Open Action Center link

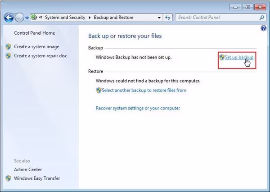point(28,169)
